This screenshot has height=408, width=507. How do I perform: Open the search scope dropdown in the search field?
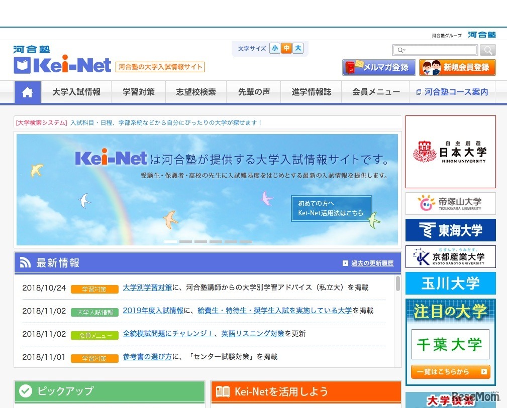tap(402, 50)
